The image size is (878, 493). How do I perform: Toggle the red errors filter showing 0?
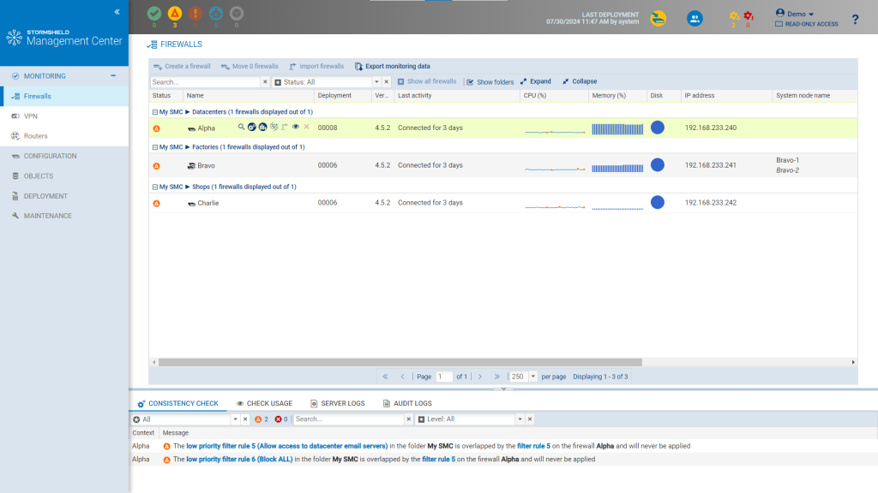coord(281,419)
